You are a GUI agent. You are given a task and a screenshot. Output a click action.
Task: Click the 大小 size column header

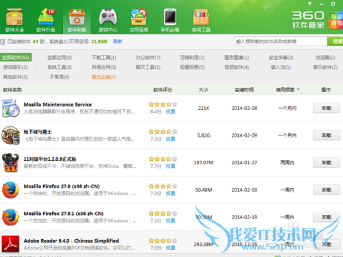[203, 90]
